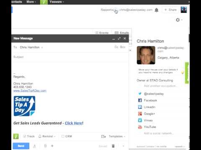Click the chris@salestipaday email in sidebar
The width and height of the screenshot is (201, 150).
pyautogui.click(x=171, y=50)
